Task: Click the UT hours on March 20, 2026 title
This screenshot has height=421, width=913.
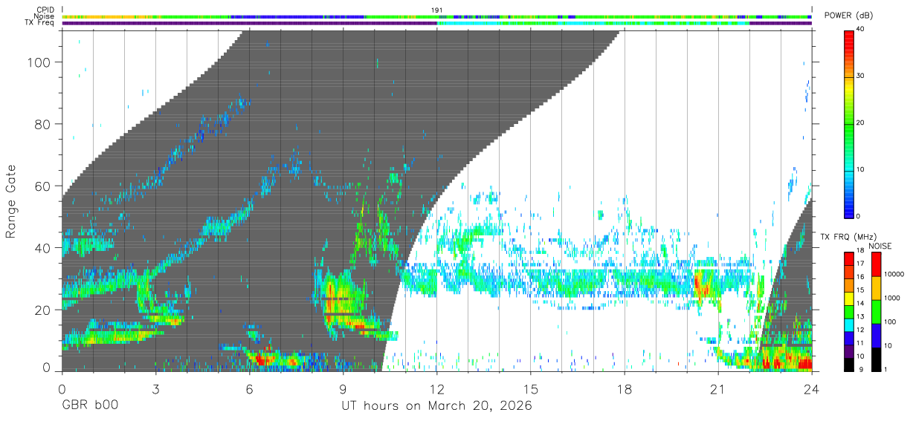Action: [436, 406]
